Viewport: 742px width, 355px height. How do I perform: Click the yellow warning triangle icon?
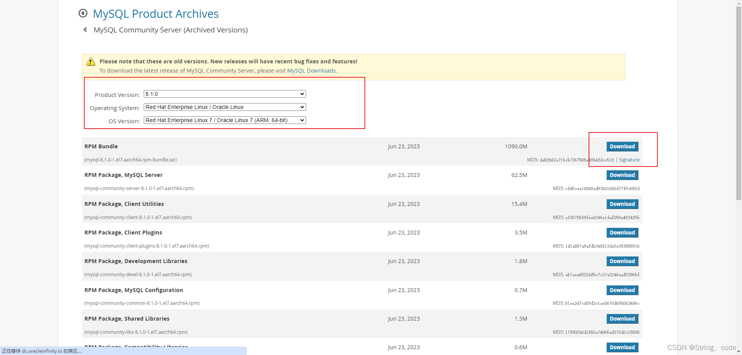(91, 62)
